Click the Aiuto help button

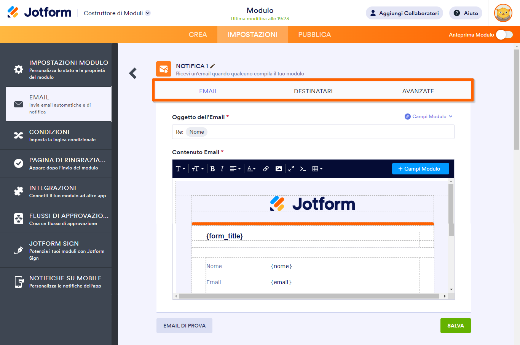tap(466, 13)
